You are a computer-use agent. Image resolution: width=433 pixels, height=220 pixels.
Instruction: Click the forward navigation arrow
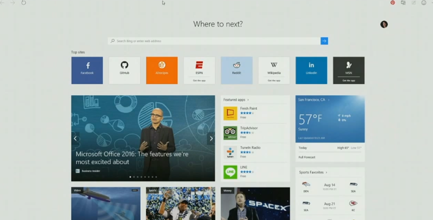(12, 3)
